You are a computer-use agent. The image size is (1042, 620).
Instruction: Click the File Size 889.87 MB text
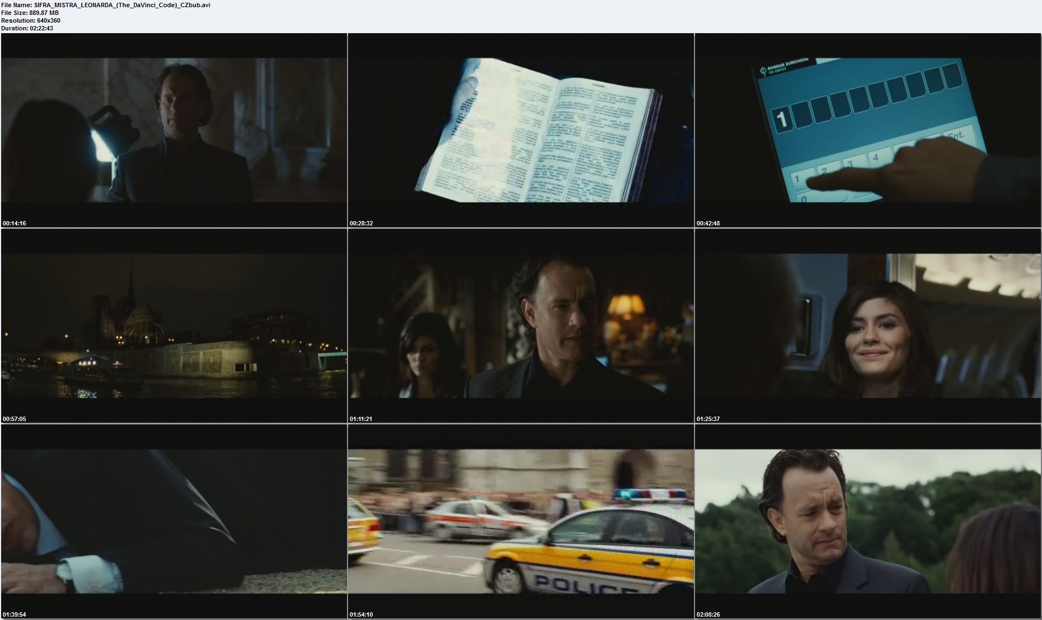[x=30, y=13]
